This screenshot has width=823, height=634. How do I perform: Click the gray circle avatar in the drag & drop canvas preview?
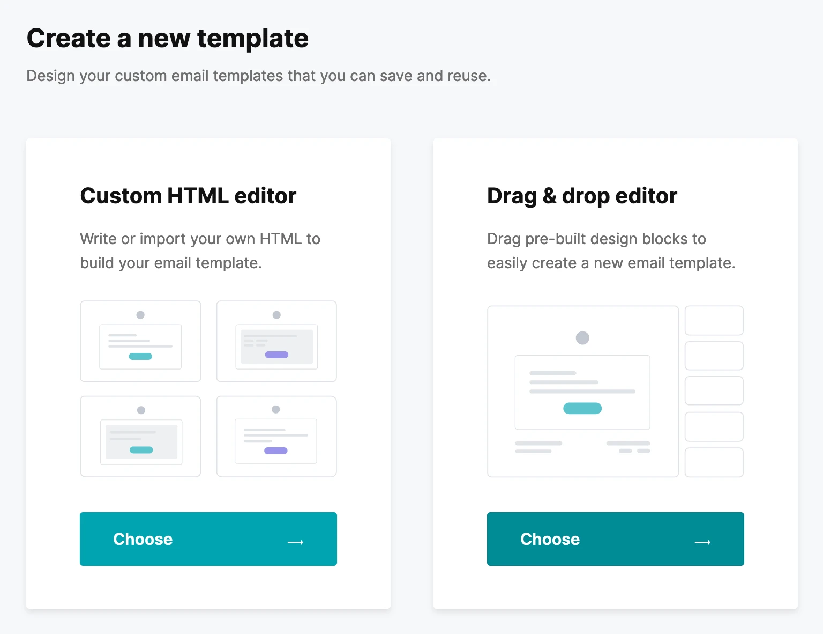tap(582, 338)
